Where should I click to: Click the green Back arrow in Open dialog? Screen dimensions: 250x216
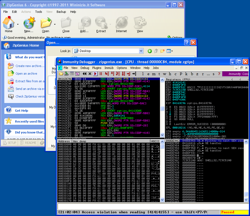coord(150,51)
